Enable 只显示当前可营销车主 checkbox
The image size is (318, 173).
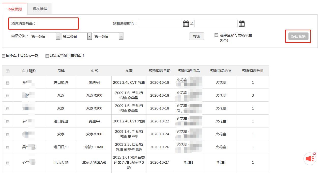(47, 56)
